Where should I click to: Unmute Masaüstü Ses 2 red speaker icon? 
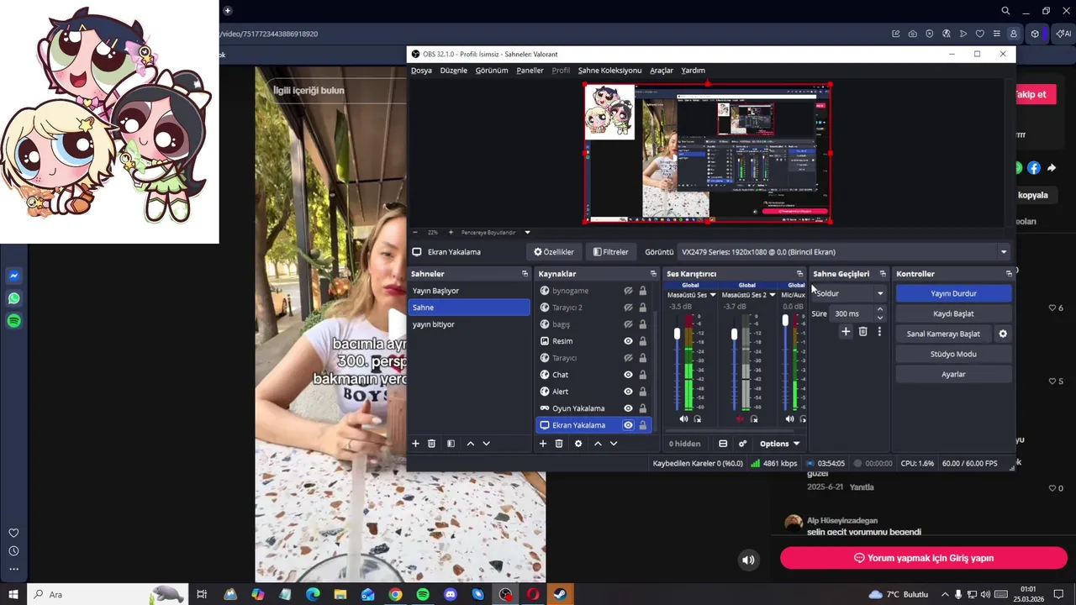point(740,418)
